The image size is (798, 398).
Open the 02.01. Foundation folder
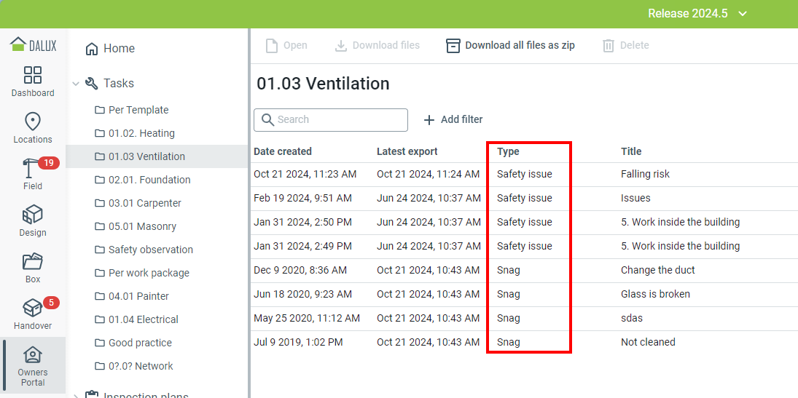point(149,180)
